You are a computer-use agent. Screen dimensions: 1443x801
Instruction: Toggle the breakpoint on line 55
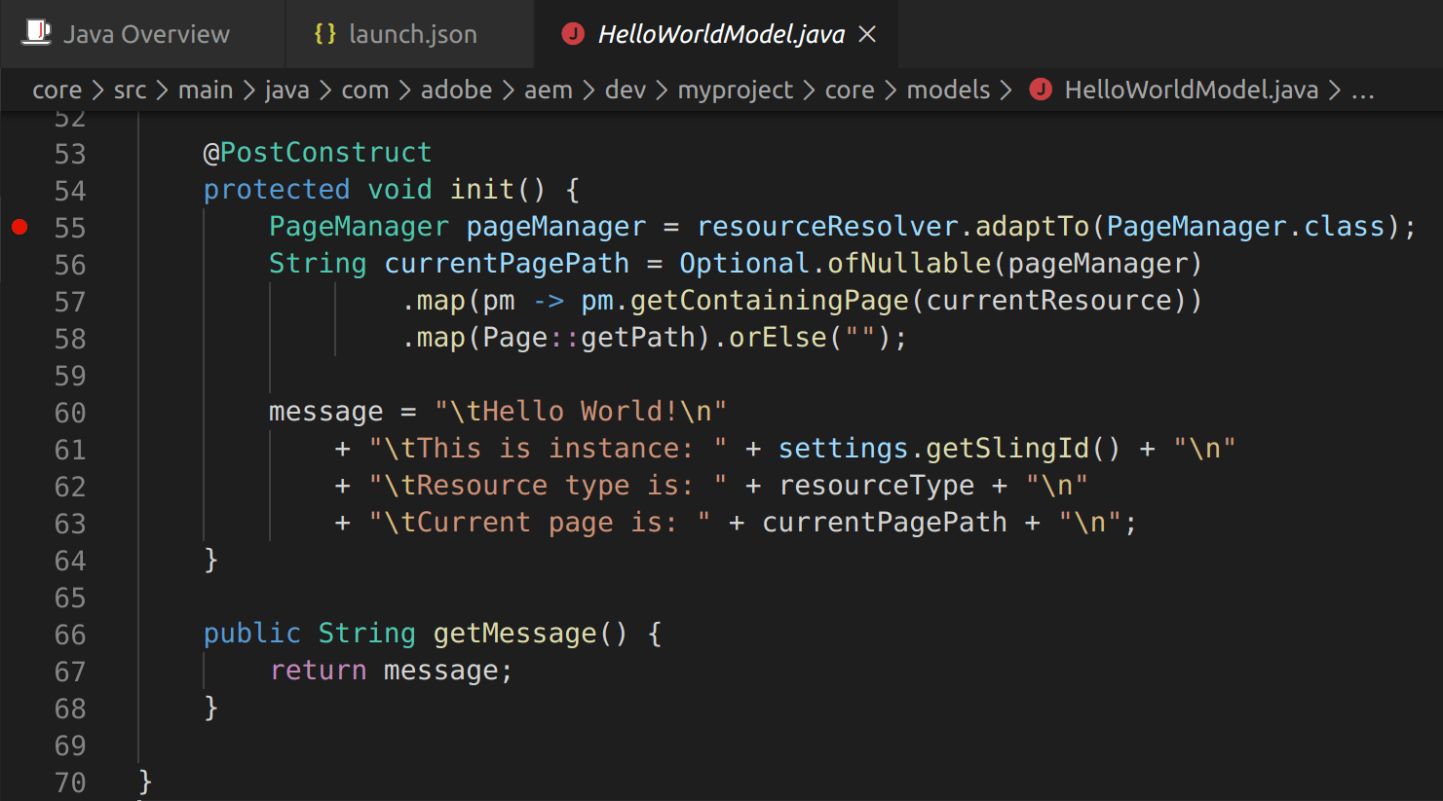point(19,228)
